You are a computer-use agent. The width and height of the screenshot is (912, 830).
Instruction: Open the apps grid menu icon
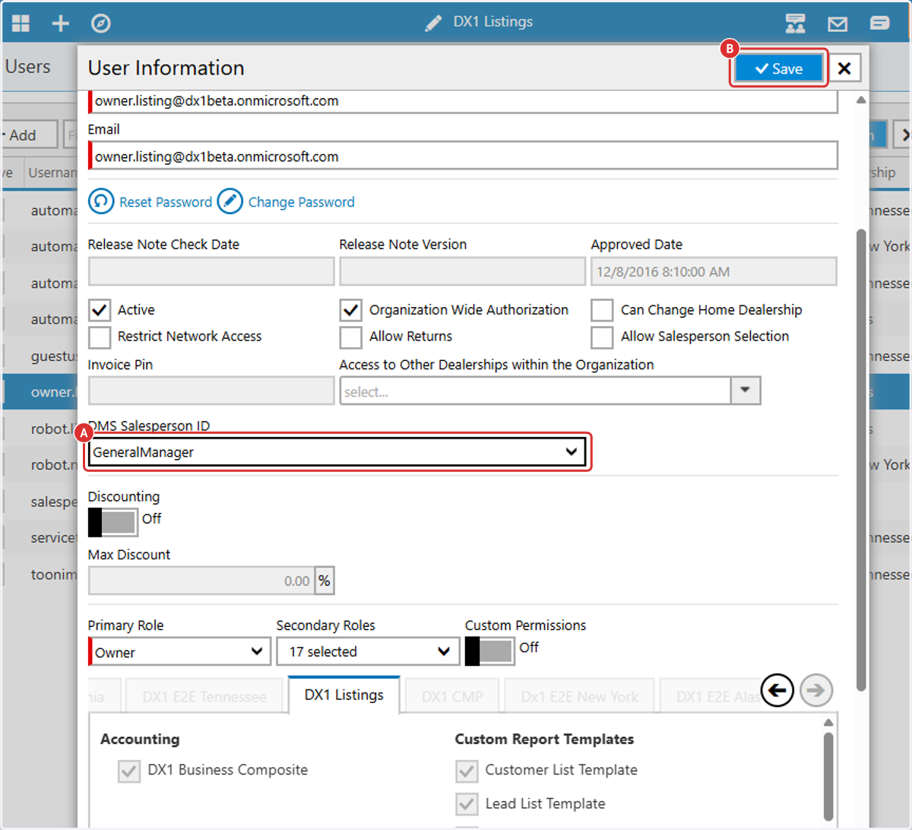click(21, 23)
